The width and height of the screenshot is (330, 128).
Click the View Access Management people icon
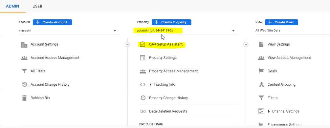tap(261, 58)
